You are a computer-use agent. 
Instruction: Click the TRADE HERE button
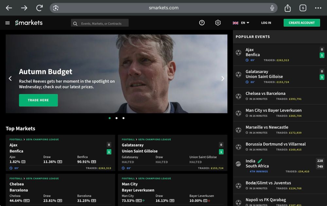click(x=38, y=100)
